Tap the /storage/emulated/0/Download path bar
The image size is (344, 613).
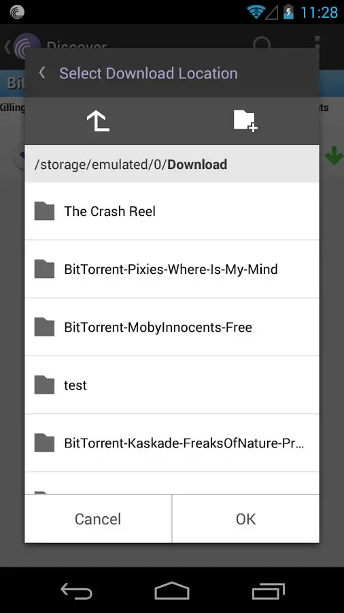(172, 164)
